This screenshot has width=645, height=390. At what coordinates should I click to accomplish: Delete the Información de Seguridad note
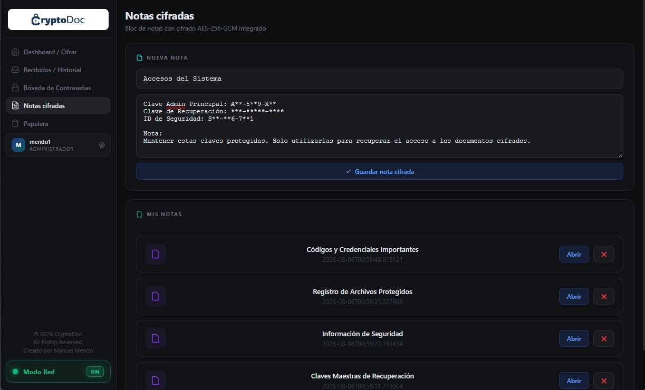(604, 338)
